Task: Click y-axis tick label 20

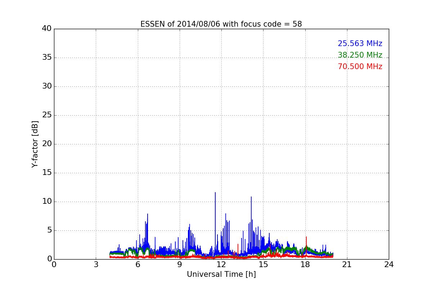Action: coord(47,144)
